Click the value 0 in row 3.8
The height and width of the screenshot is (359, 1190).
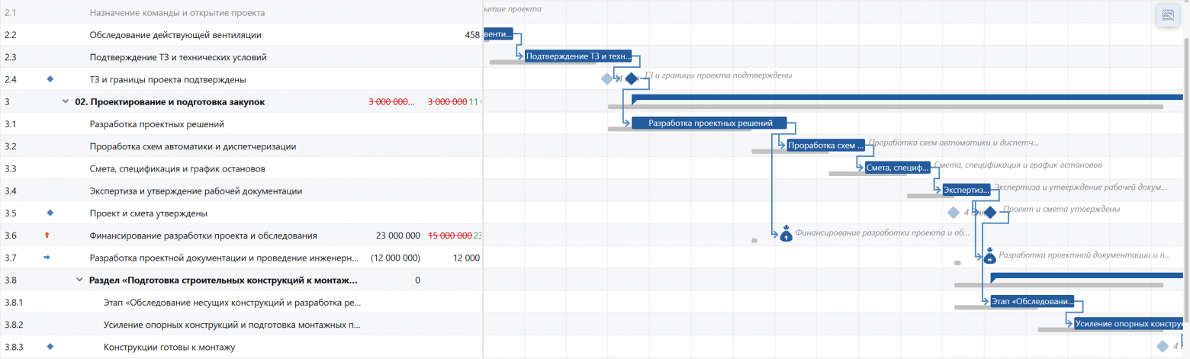coord(417,280)
